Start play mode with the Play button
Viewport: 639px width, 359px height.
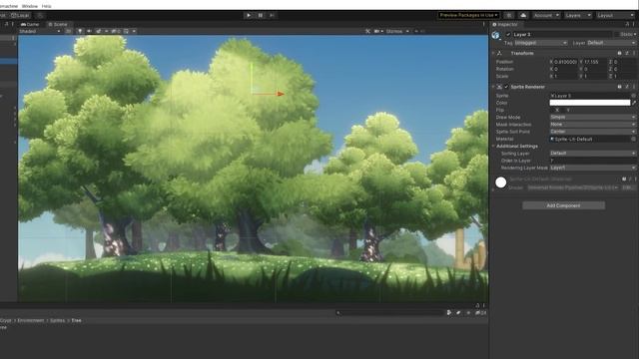[249, 16]
